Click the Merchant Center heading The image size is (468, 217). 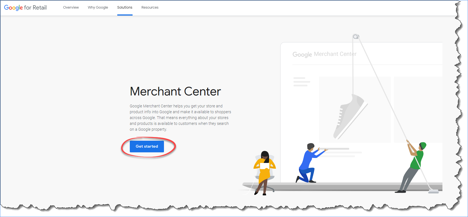coord(175,91)
